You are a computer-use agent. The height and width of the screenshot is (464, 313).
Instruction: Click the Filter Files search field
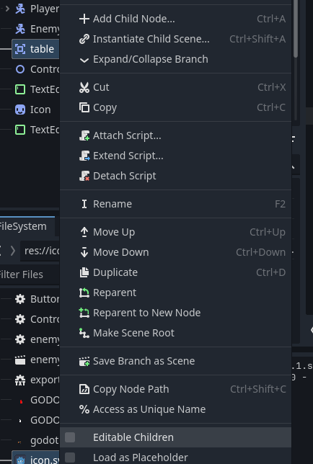pos(30,275)
